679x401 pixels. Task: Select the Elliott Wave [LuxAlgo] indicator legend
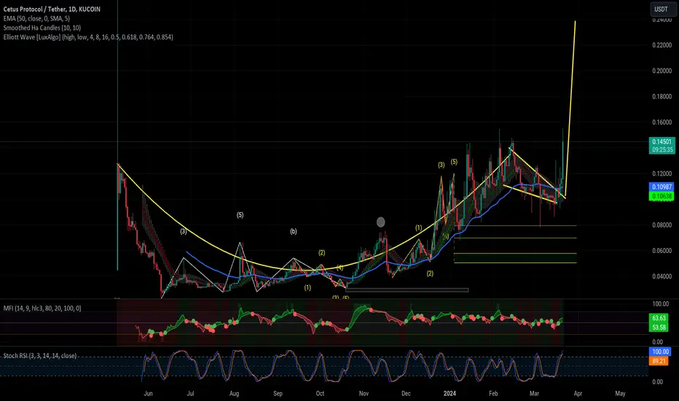(x=88, y=37)
